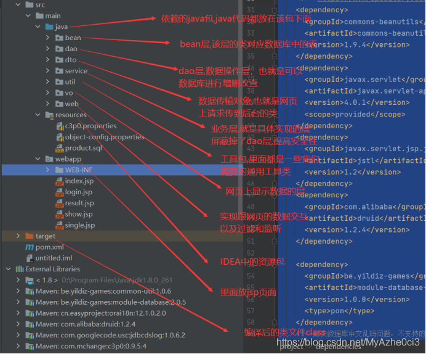Click fold marker at editor line 58
The width and height of the screenshot is (426, 354).
(275, 323)
